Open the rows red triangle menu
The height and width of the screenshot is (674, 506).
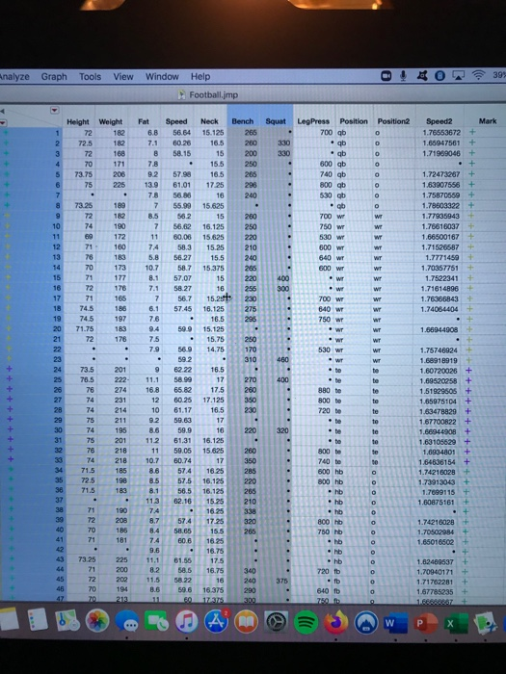click(3, 123)
